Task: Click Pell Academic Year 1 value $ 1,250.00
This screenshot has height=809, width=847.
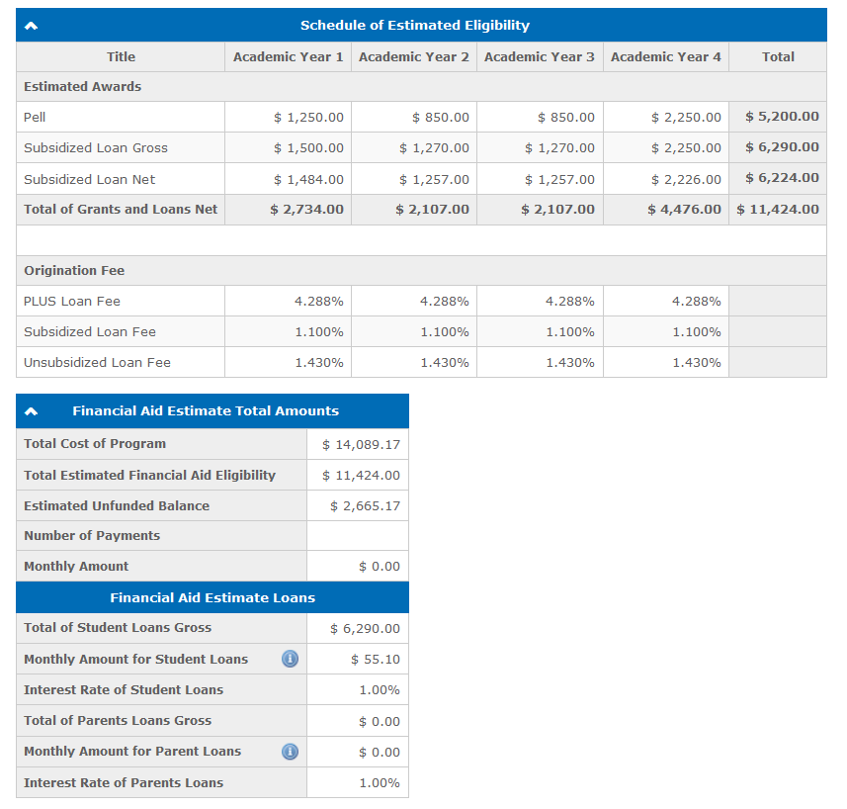Action: (308, 118)
